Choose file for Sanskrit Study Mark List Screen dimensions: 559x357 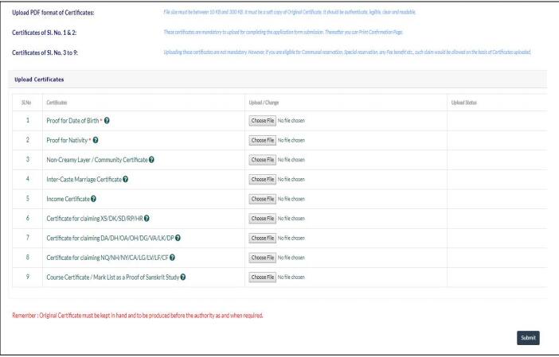pos(262,277)
